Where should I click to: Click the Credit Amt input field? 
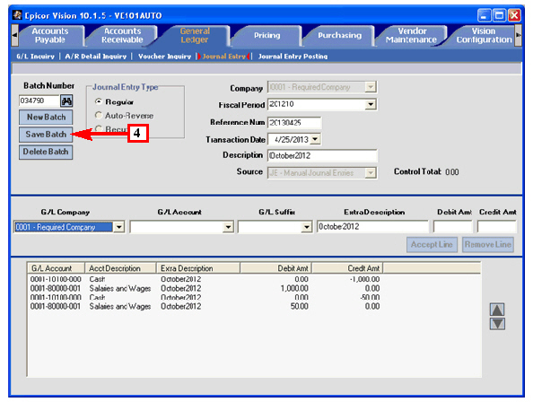(x=496, y=227)
